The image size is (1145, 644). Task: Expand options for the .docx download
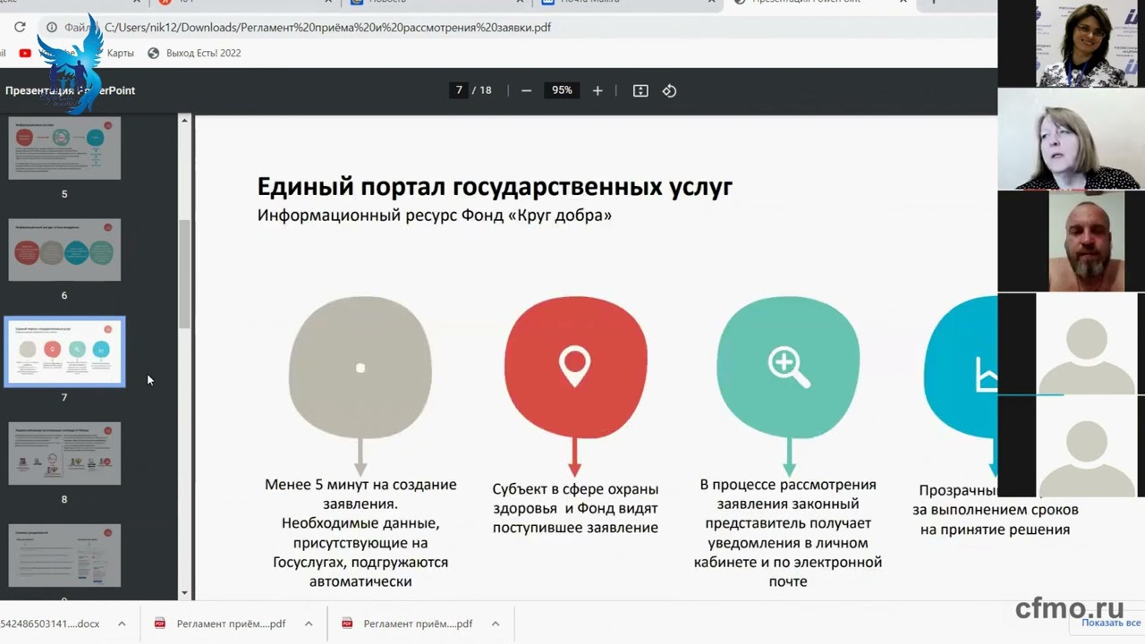click(122, 624)
